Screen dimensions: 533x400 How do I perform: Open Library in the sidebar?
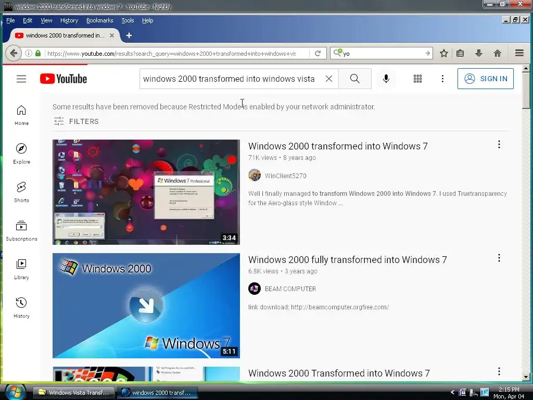[21, 269]
